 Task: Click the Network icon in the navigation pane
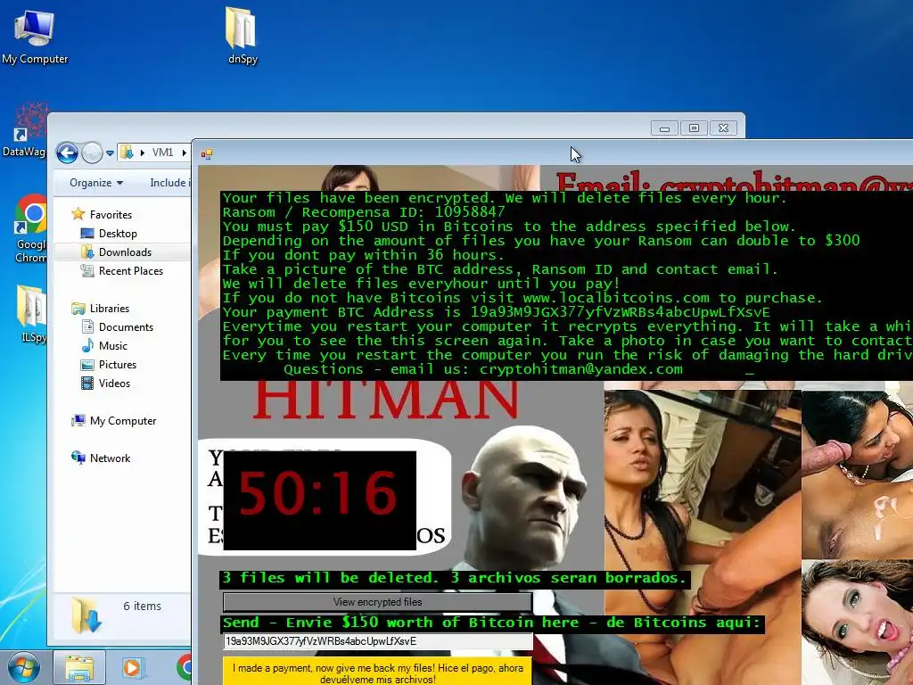click(x=78, y=458)
